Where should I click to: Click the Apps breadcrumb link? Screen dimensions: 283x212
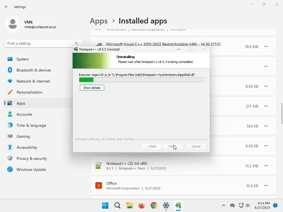pos(99,21)
